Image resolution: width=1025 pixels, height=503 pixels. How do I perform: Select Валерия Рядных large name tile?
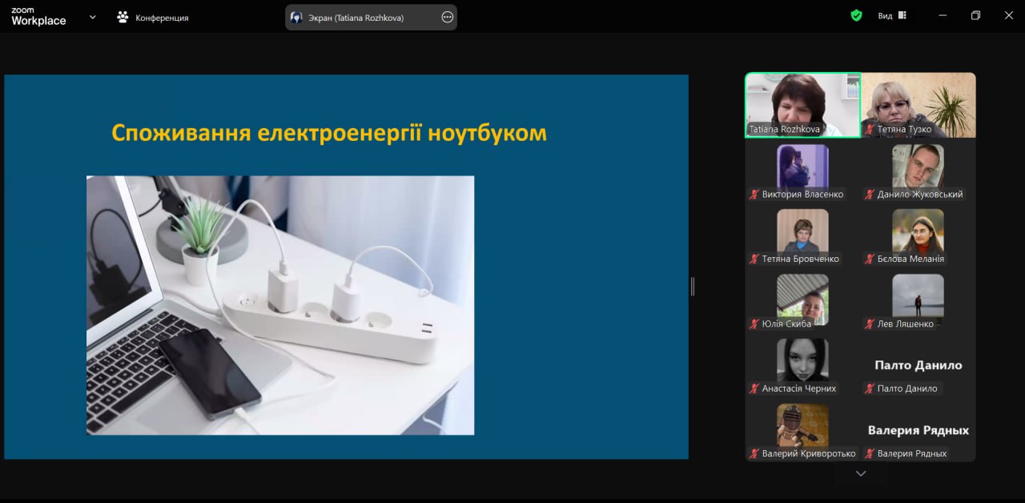point(918,430)
